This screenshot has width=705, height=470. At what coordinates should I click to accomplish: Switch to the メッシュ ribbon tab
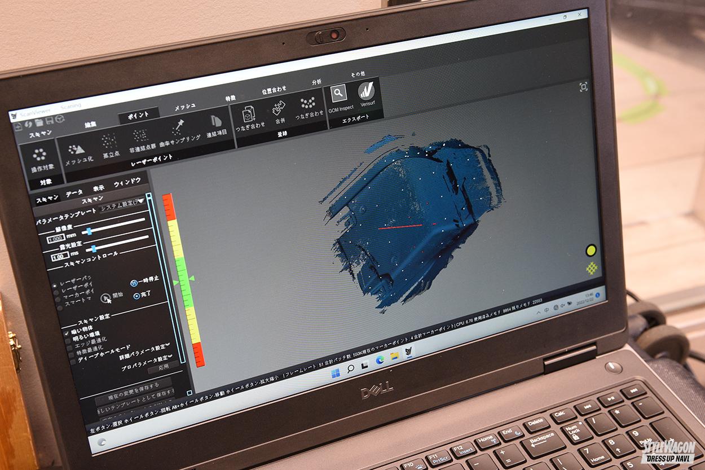[184, 108]
